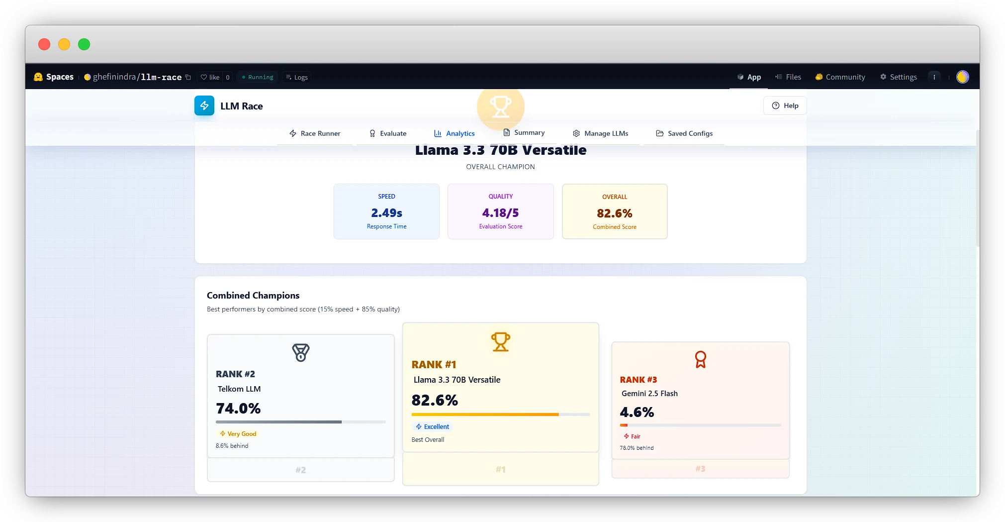The height and width of the screenshot is (522, 1005).
Task: Open the Manage LLMs tab
Action: pyautogui.click(x=600, y=133)
